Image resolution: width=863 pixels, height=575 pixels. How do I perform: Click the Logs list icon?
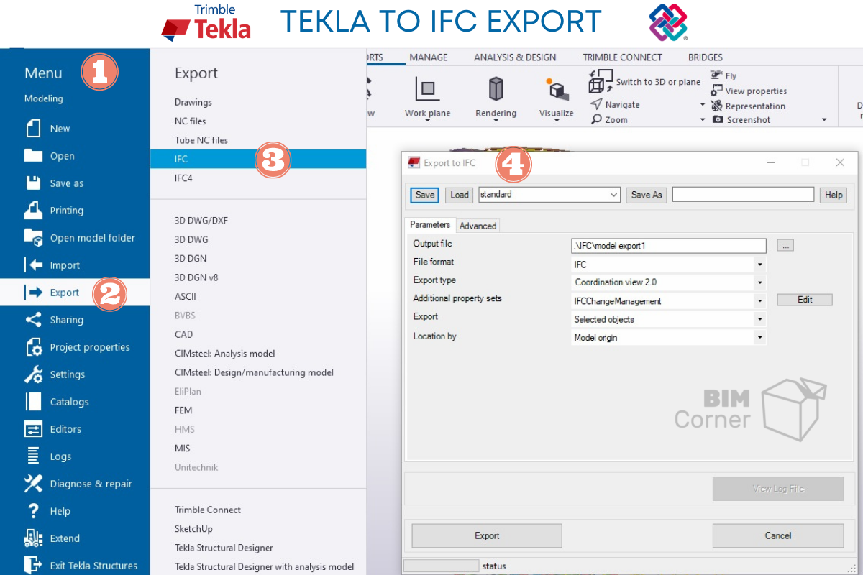tap(33, 456)
